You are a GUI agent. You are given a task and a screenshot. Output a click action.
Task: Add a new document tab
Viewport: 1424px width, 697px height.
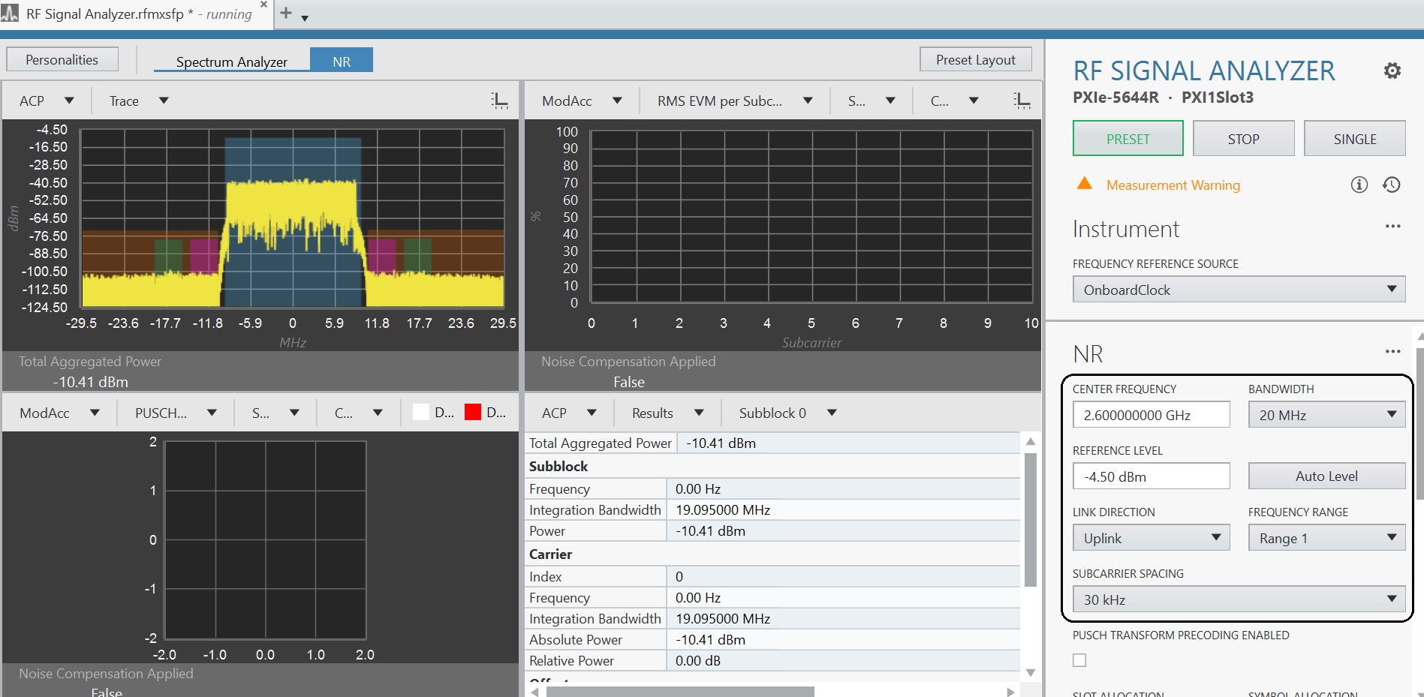click(286, 13)
